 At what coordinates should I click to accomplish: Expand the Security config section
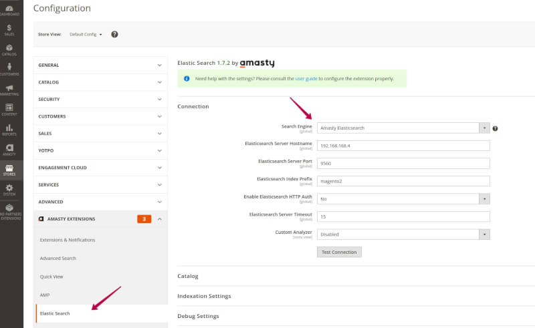pos(100,100)
